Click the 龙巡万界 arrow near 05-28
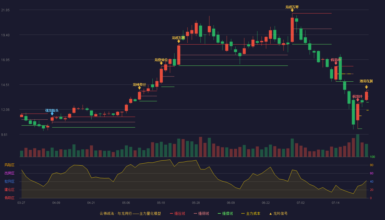 [179, 41]
